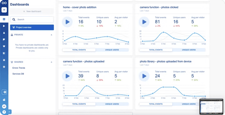Click the lock icon beside PRIVATE

pyautogui.click(x=12, y=35)
